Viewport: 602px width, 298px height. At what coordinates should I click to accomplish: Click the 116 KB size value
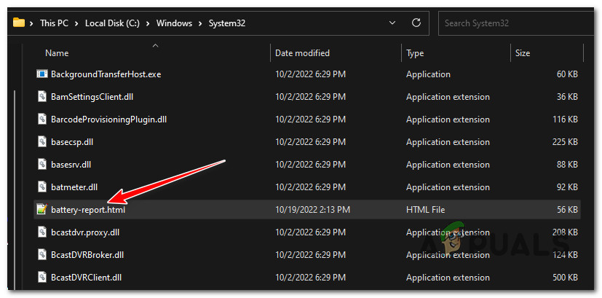[565, 119]
